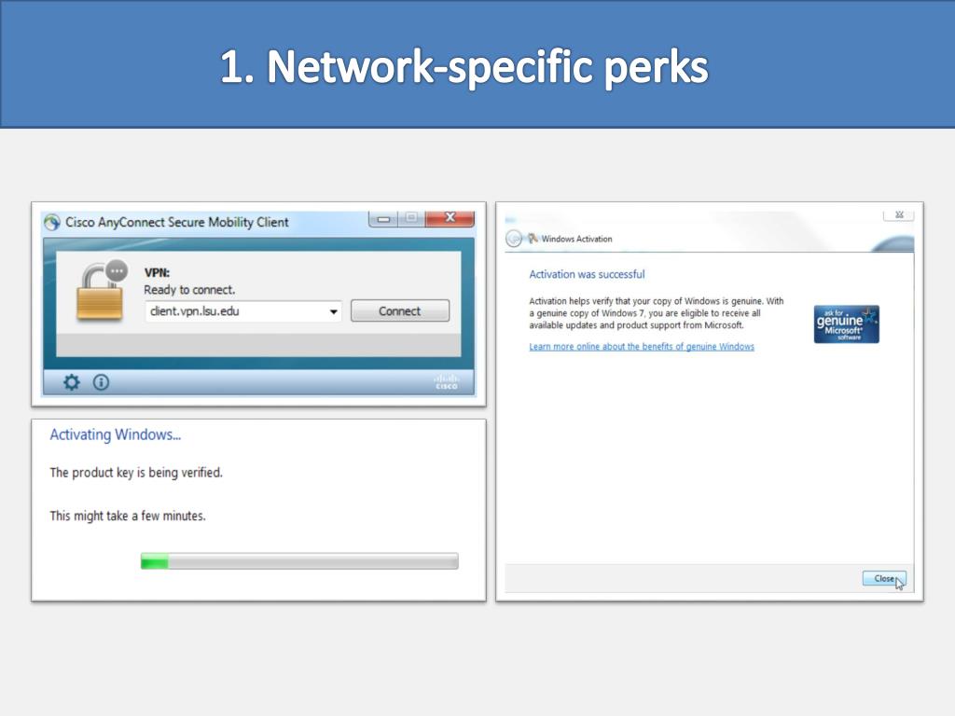Viewport: 955px width, 716px height.
Task: Close the Cisco AnyConnect window
Action: click(450, 218)
